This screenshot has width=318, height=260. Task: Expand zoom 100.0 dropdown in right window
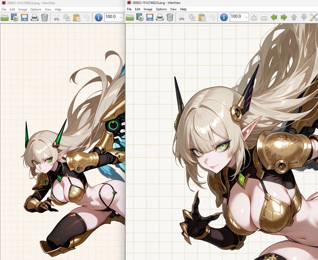246,17
